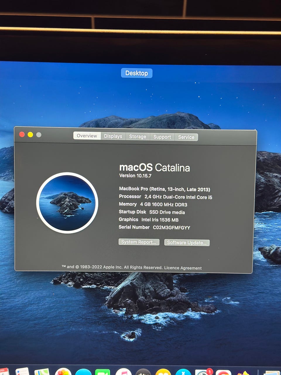281x375 pixels.
Task: Click the System Report... button
Action: (139, 242)
